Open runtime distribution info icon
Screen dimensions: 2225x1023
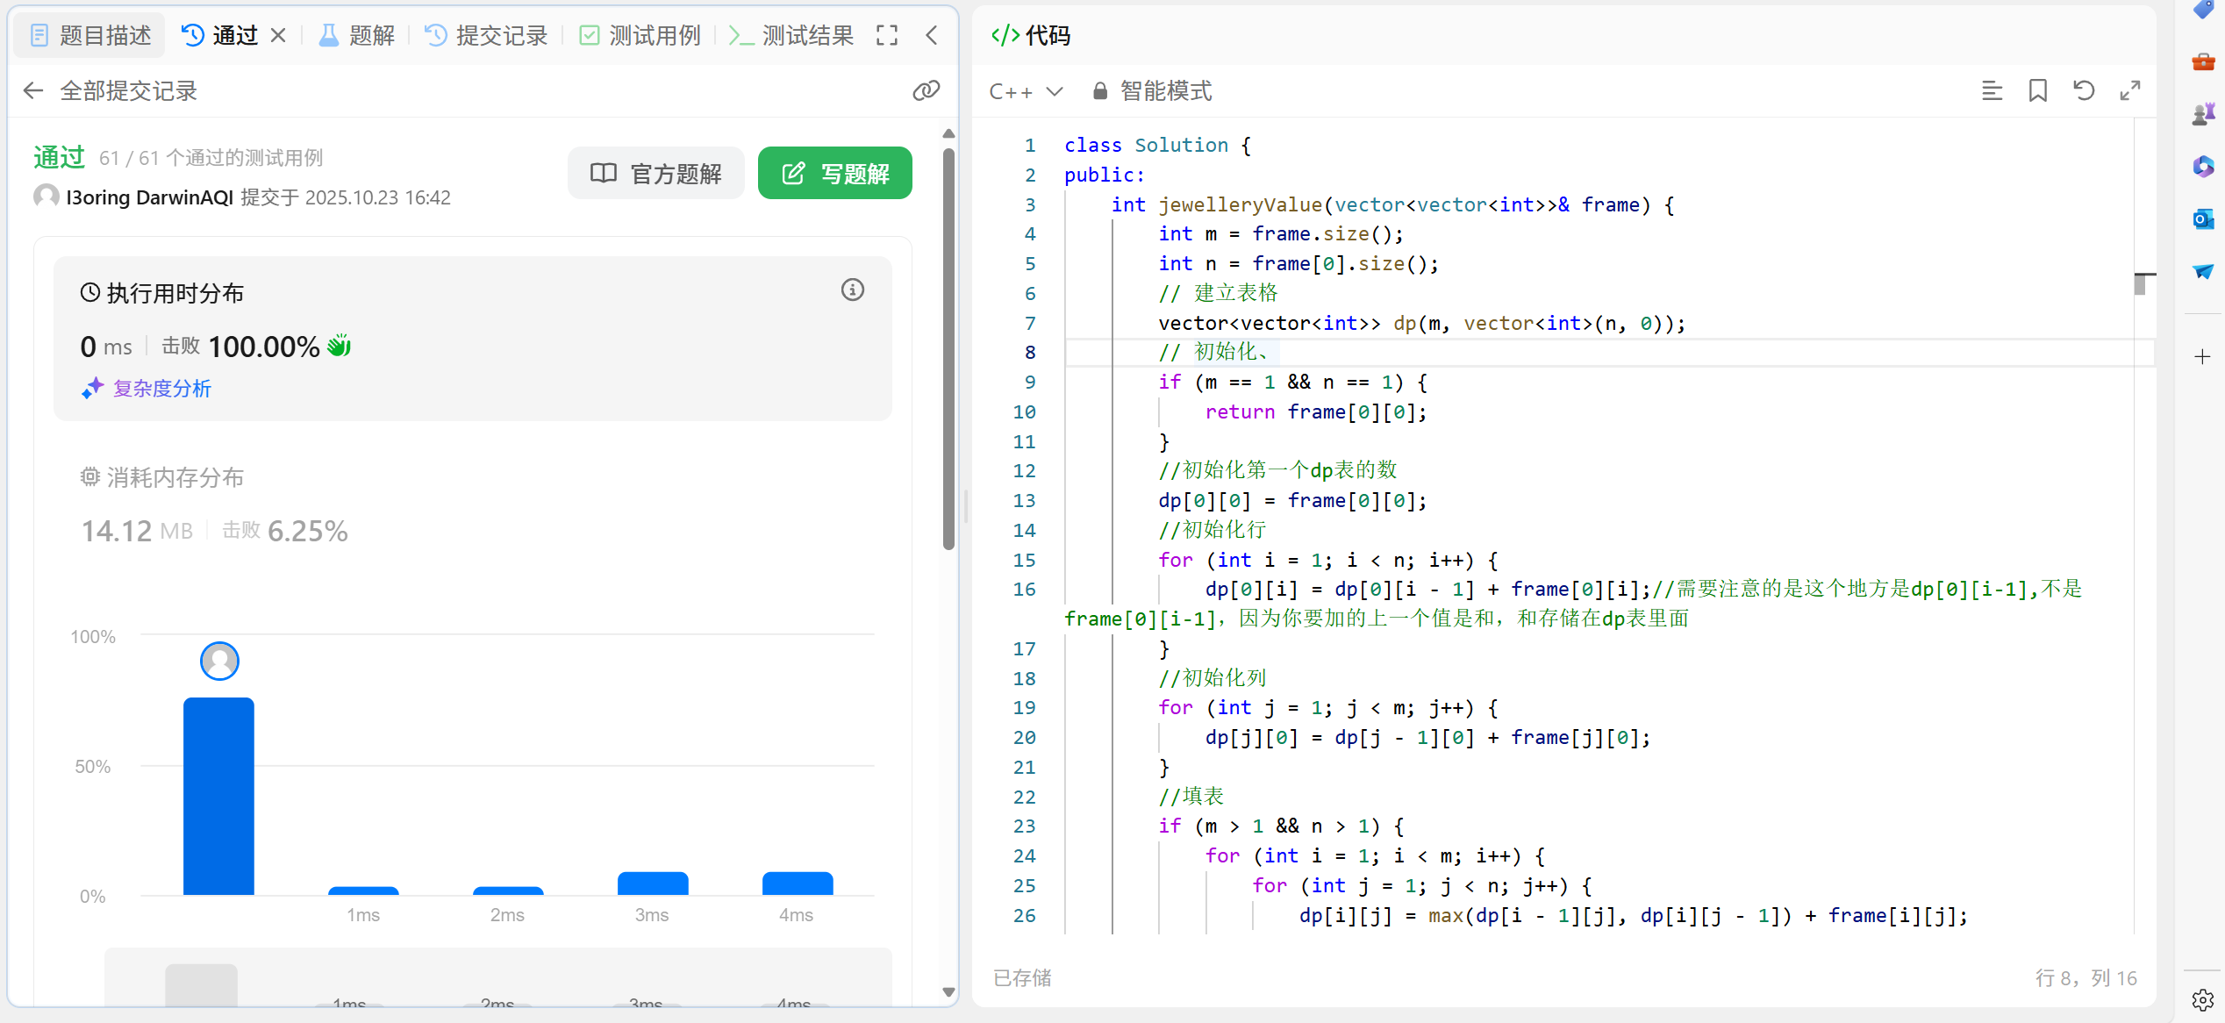[852, 290]
